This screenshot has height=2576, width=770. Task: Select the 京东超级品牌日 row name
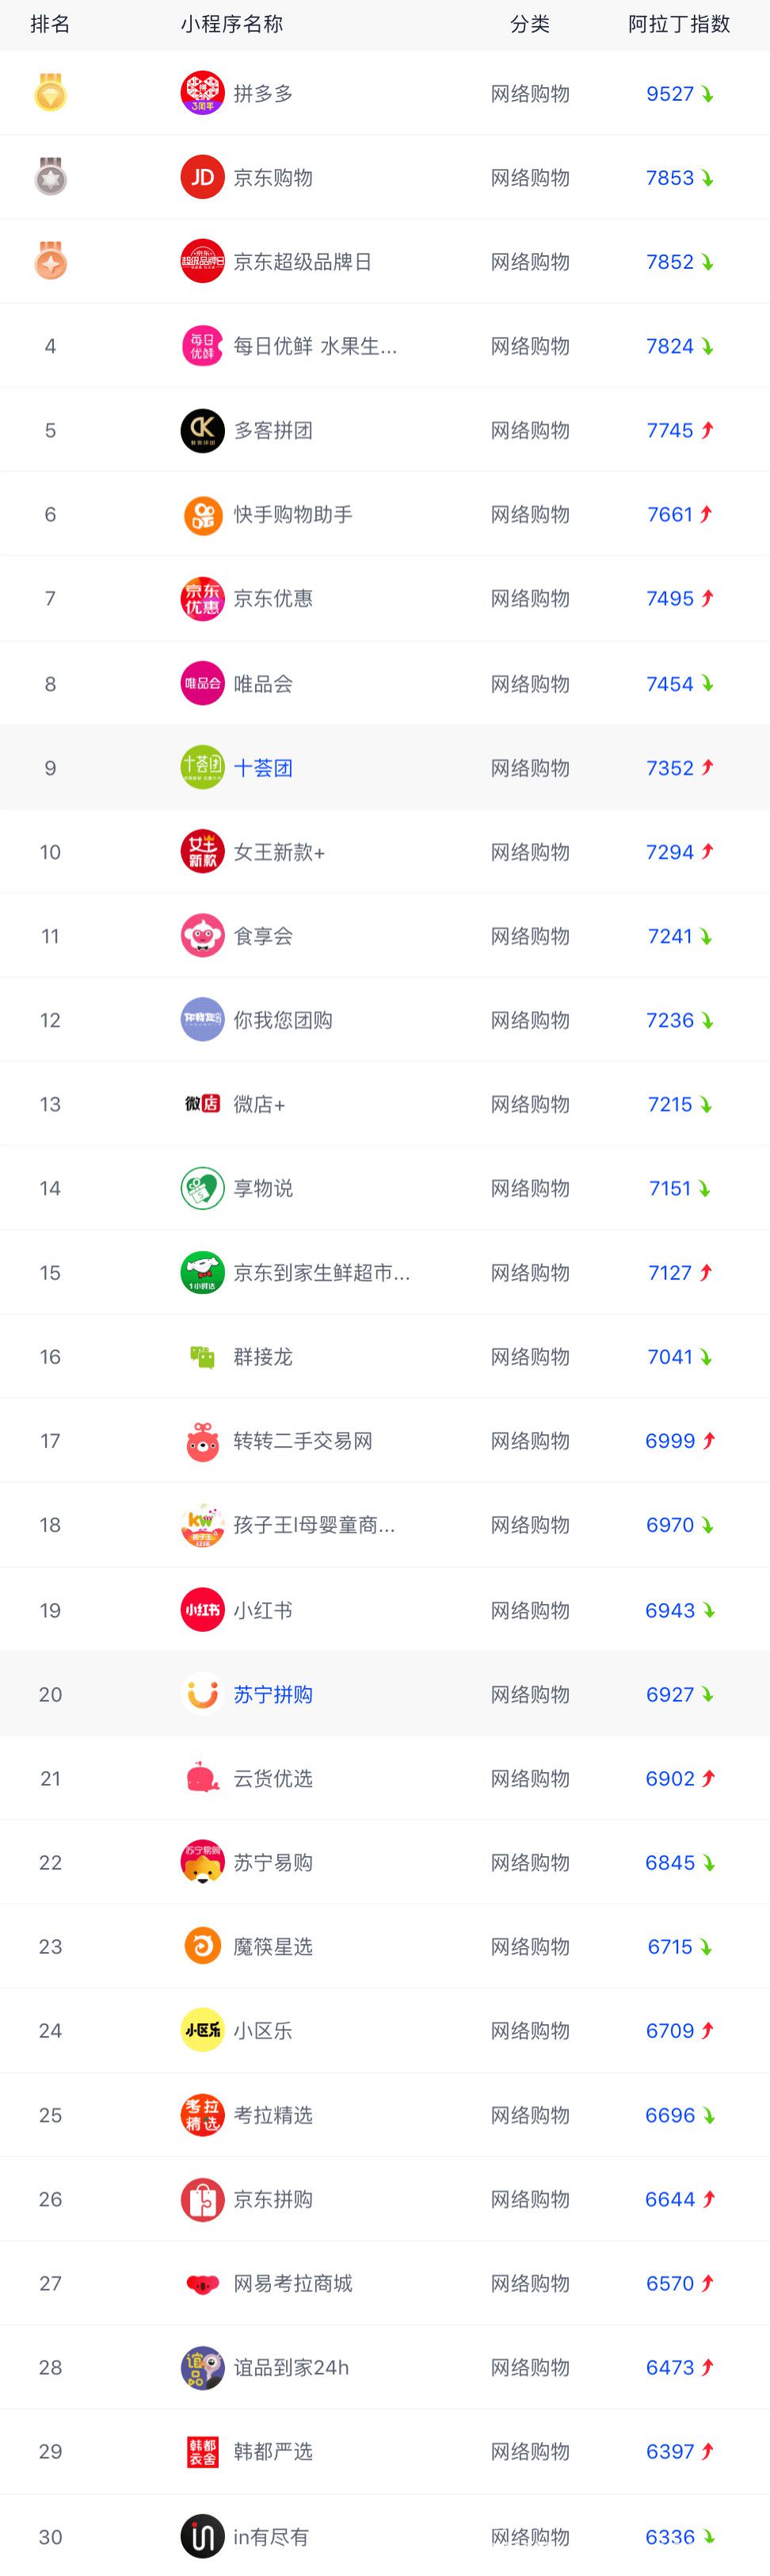pyautogui.click(x=303, y=262)
